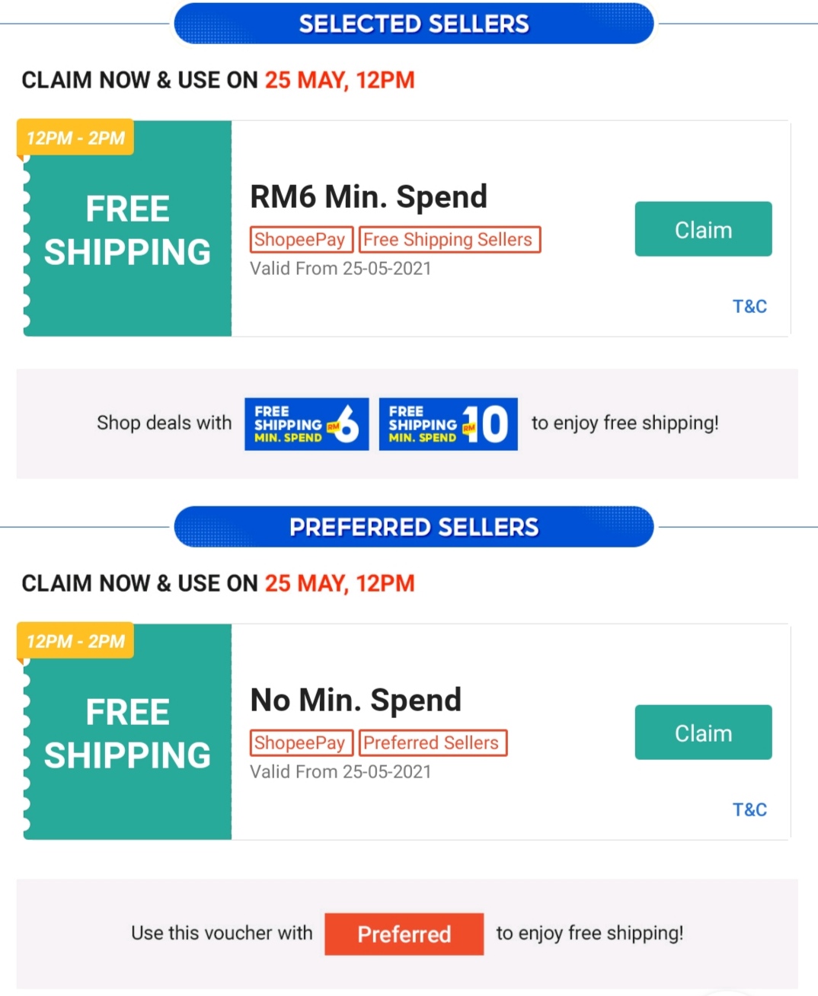Tap ShopeePay tag on No Min. Spend voucher
The image size is (818, 996).
point(300,742)
